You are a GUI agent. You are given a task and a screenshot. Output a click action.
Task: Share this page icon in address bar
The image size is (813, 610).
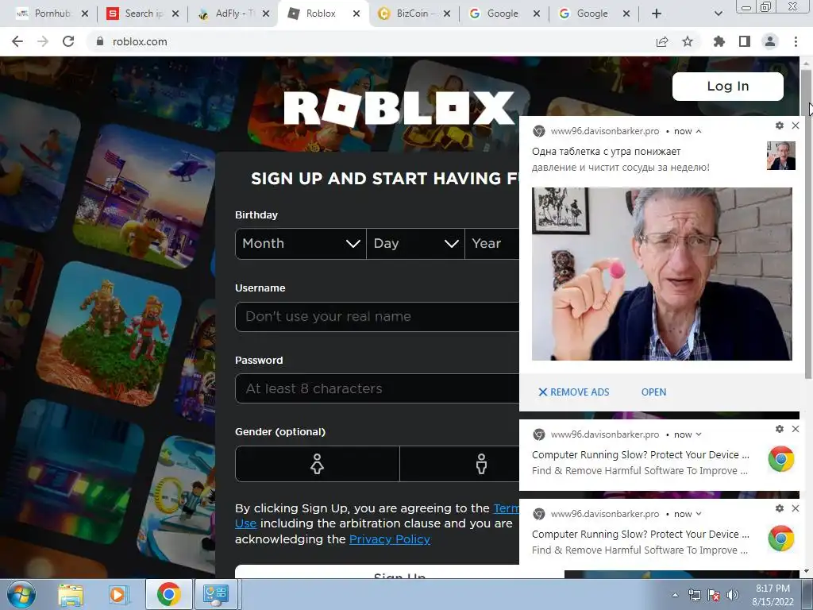tap(662, 41)
